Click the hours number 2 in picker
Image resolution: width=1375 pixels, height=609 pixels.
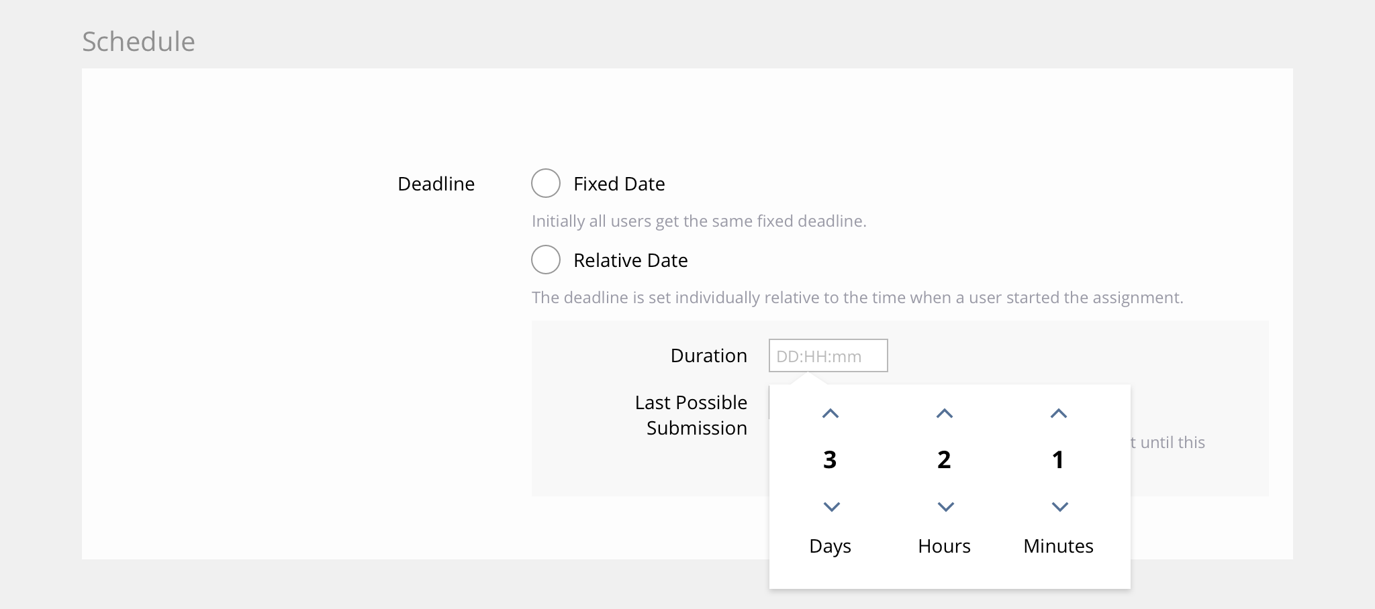944,459
